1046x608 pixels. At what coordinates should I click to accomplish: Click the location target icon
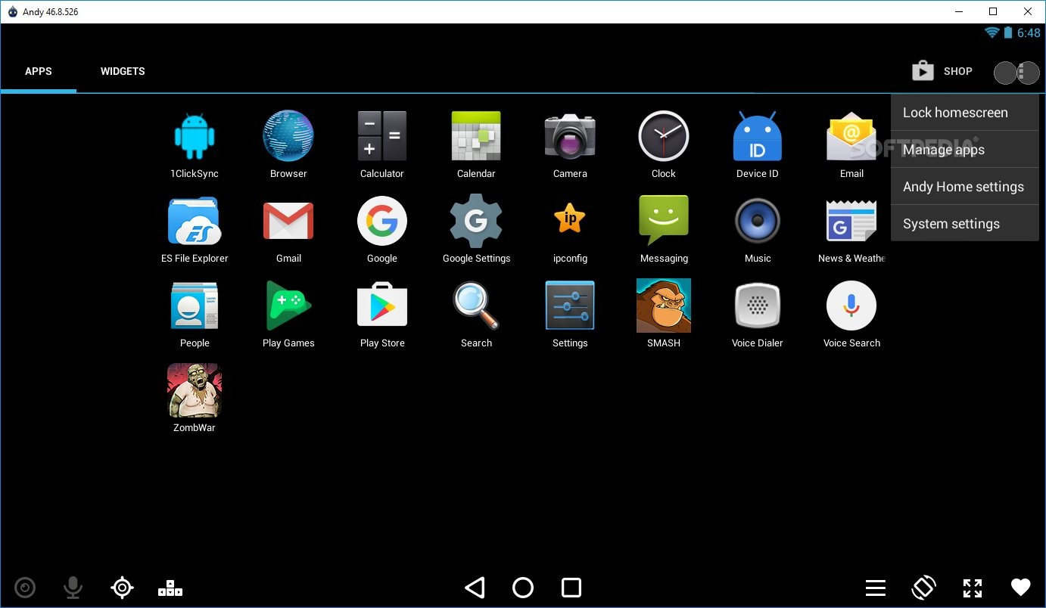(x=122, y=588)
